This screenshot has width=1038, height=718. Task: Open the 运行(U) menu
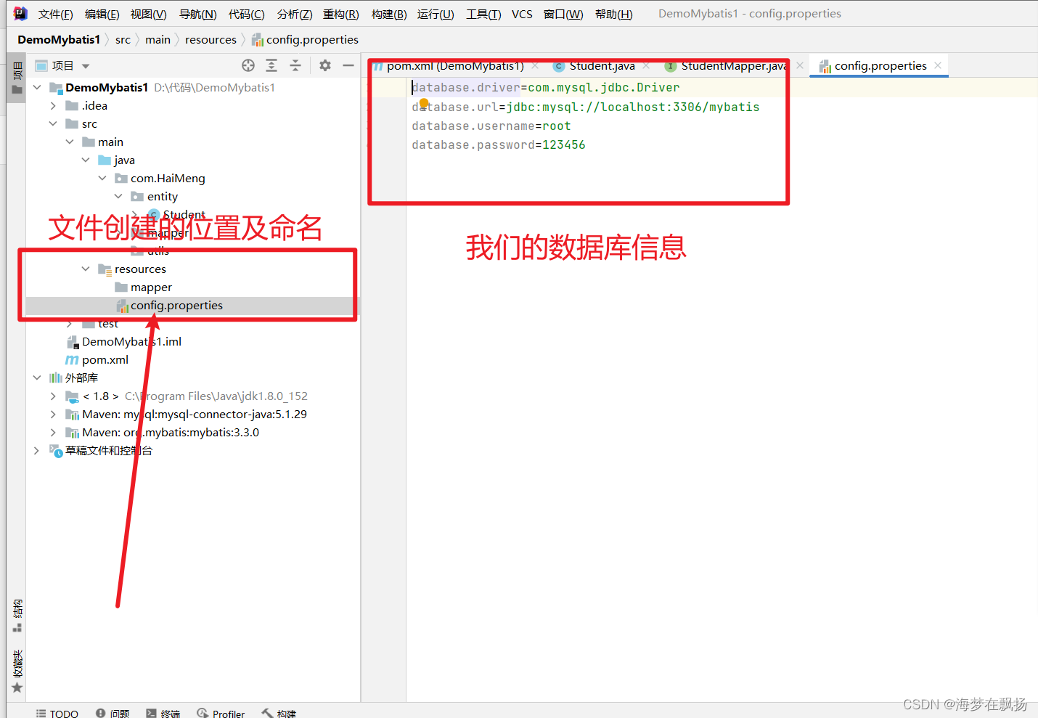click(x=436, y=14)
